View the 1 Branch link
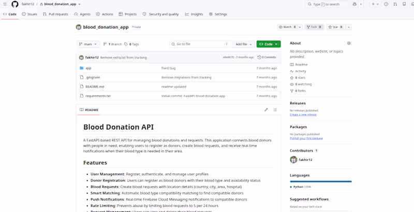This screenshot has height=212, width=414. [112, 44]
